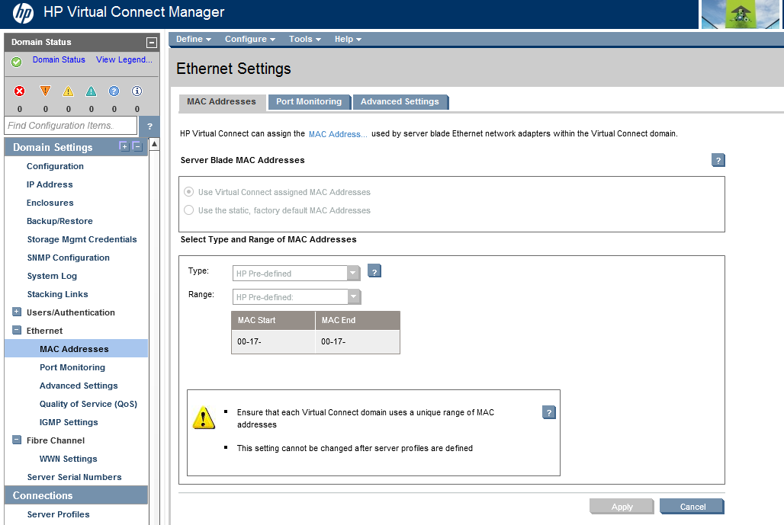784x525 pixels.
Task: Expand all Domain Settings tree items
Action: (124, 146)
